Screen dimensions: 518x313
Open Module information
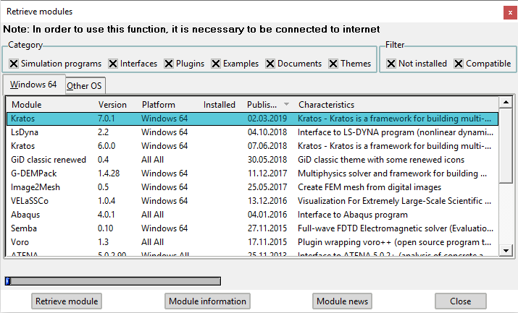click(207, 301)
